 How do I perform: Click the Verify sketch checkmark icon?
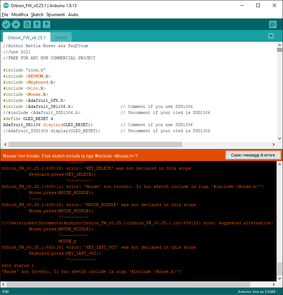coord(6,25)
